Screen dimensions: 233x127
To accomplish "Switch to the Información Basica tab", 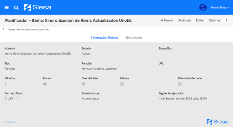I will click(104, 37).
